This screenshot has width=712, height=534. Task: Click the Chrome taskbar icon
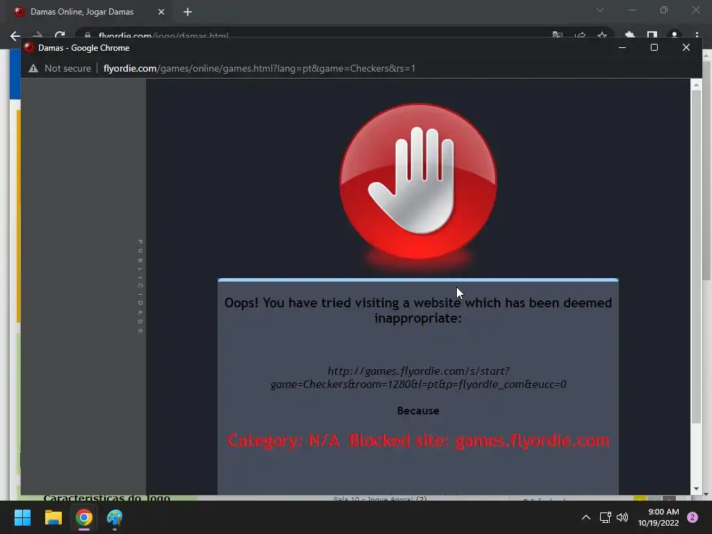tap(84, 517)
